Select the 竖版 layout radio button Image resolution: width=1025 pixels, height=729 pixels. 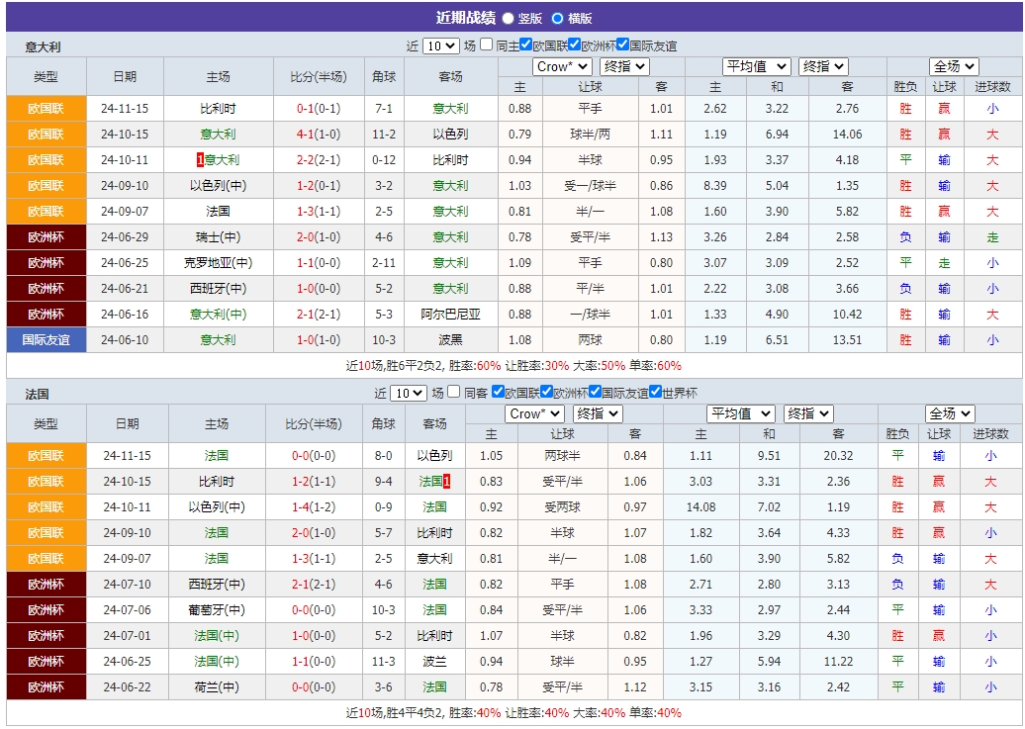(x=510, y=18)
